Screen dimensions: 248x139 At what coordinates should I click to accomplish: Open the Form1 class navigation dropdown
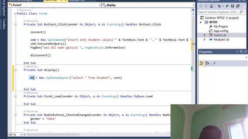coord(100,5)
